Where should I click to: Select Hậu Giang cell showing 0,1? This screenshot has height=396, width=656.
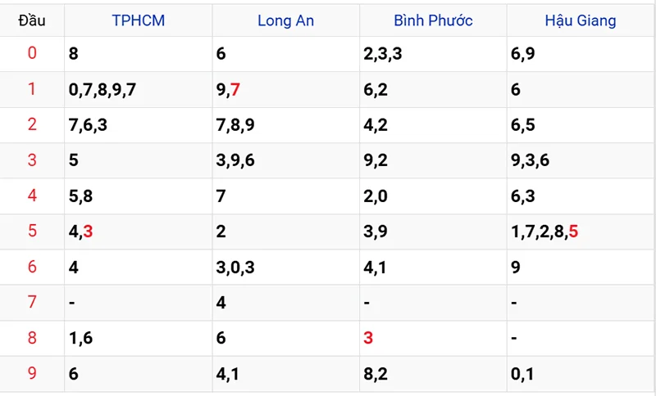pyautogui.click(x=522, y=373)
